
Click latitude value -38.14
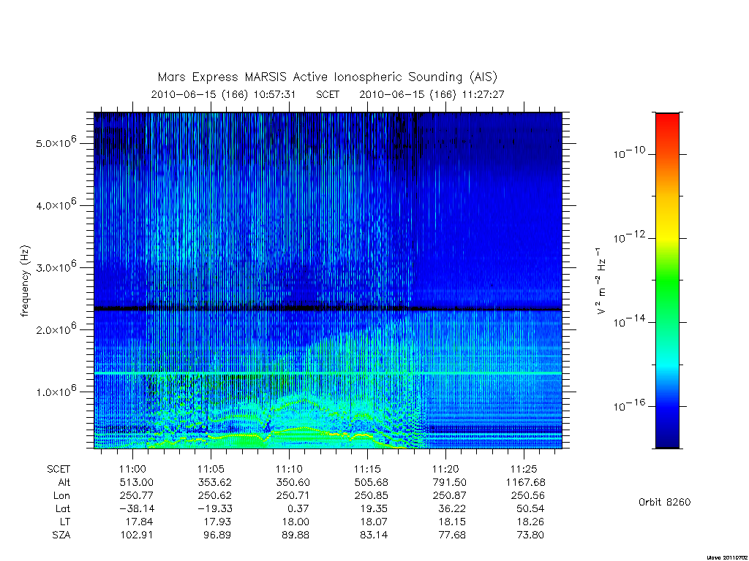(x=136, y=508)
